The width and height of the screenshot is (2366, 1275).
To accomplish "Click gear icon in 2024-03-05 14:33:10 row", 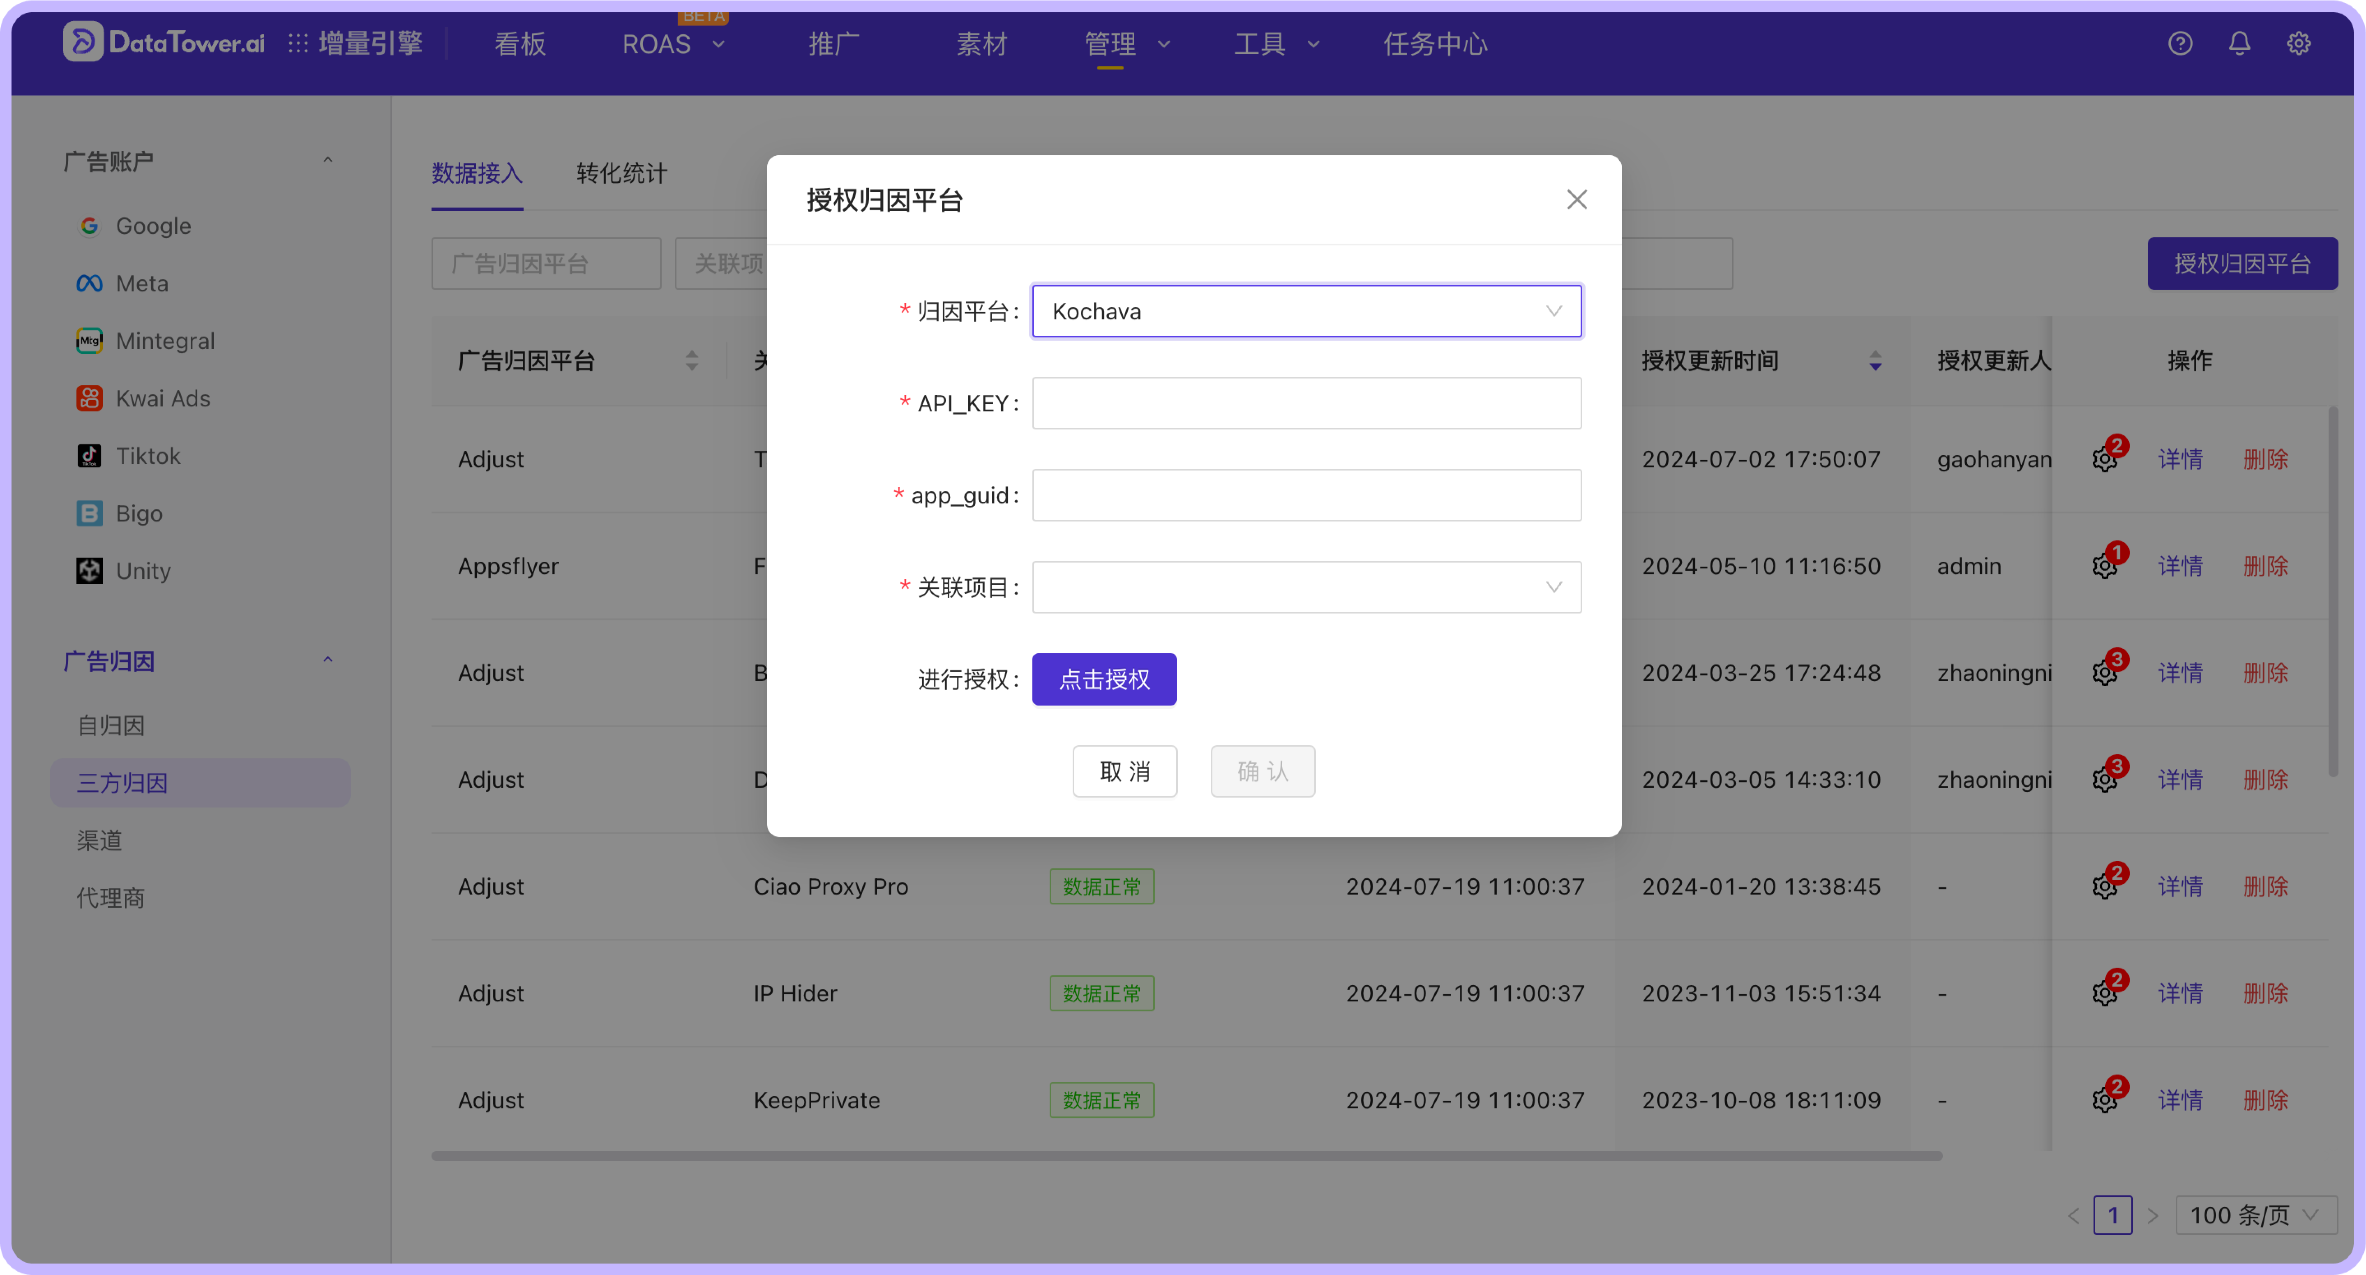I will 2104,779.
